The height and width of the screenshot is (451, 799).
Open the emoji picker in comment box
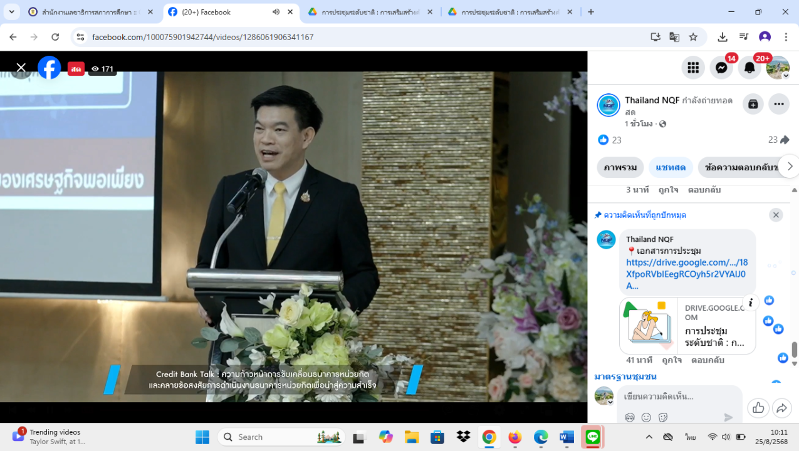646,417
